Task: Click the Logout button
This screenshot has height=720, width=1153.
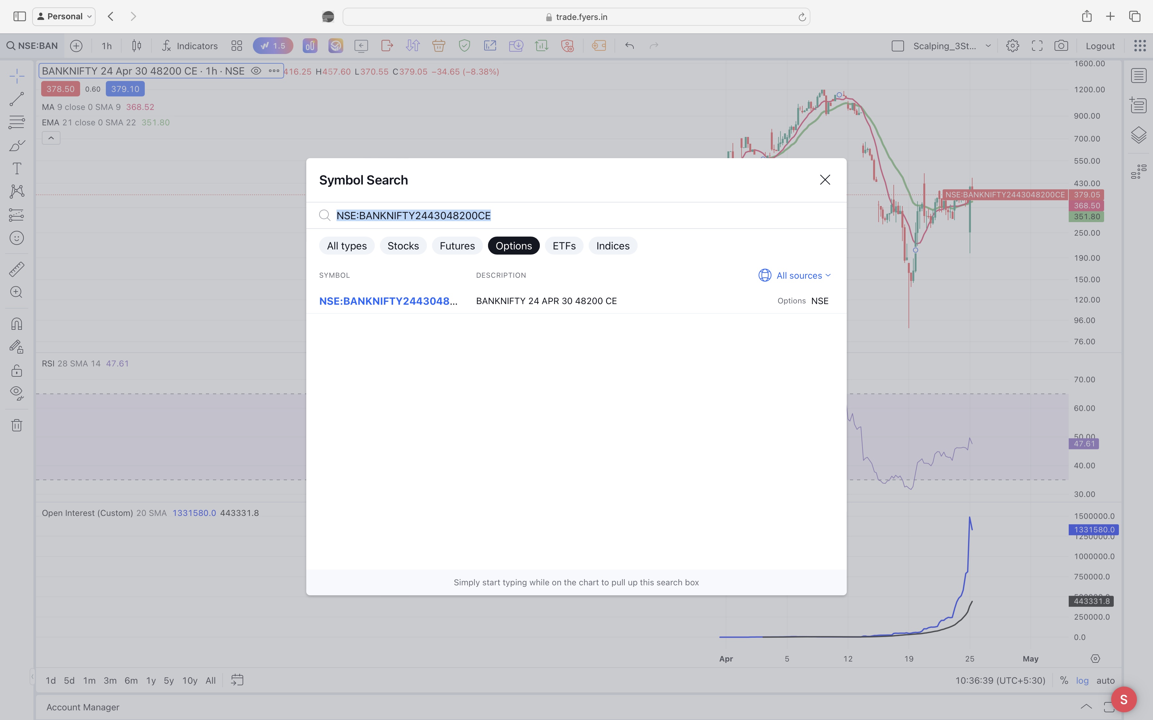Action: point(1100,46)
